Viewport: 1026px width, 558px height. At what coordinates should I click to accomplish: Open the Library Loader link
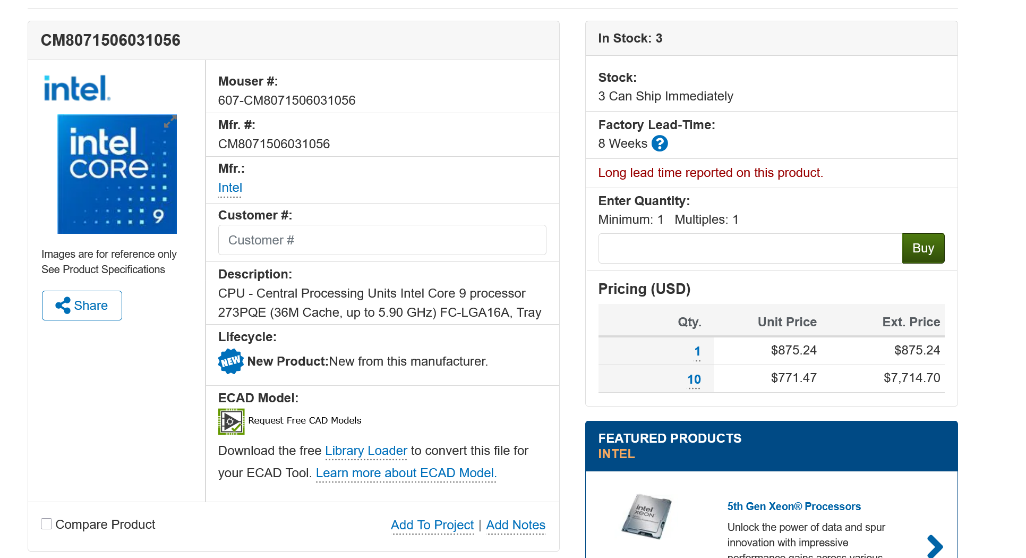366,451
